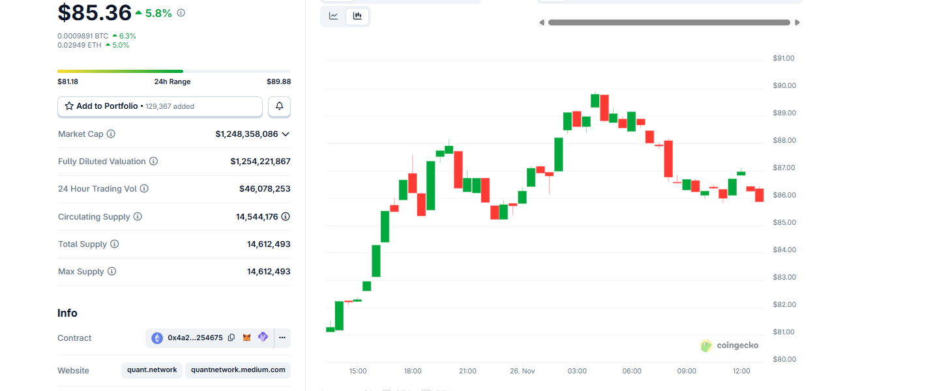Click Fully Diluted Valuation info icon

point(153,161)
